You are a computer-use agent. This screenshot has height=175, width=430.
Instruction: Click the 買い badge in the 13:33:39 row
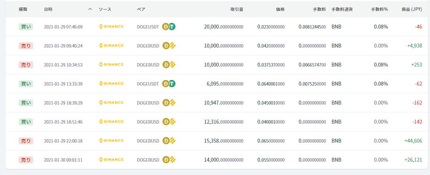(26, 84)
